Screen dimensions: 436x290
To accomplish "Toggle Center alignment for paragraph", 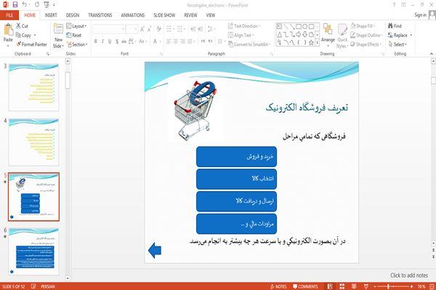I will pyautogui.click(x=175, y=41).
